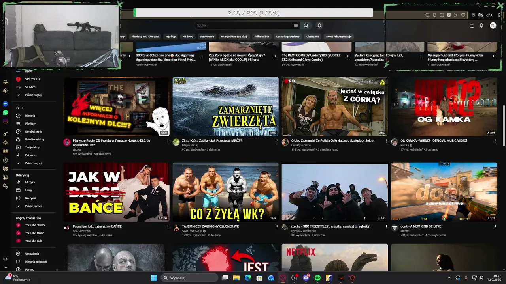
Task: Open the Detektyw Crime channel link
Action: pyautogui.click(x=301, y=145)
